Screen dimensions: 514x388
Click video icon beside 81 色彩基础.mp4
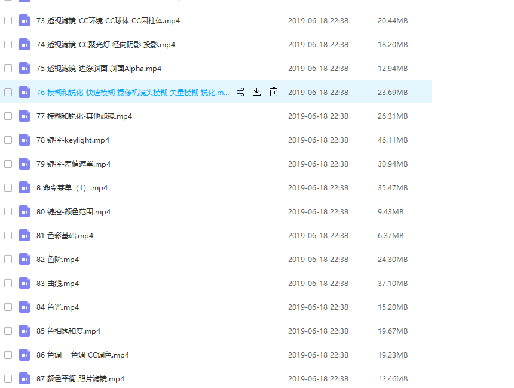coord(25,235)
